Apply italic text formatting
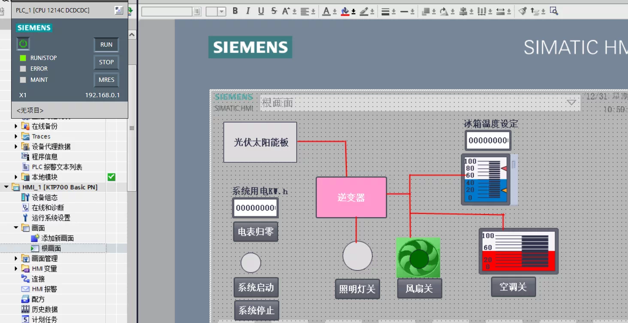Image resolution: width=628 pixels, height=323 pixels. (x=248, y=11)
